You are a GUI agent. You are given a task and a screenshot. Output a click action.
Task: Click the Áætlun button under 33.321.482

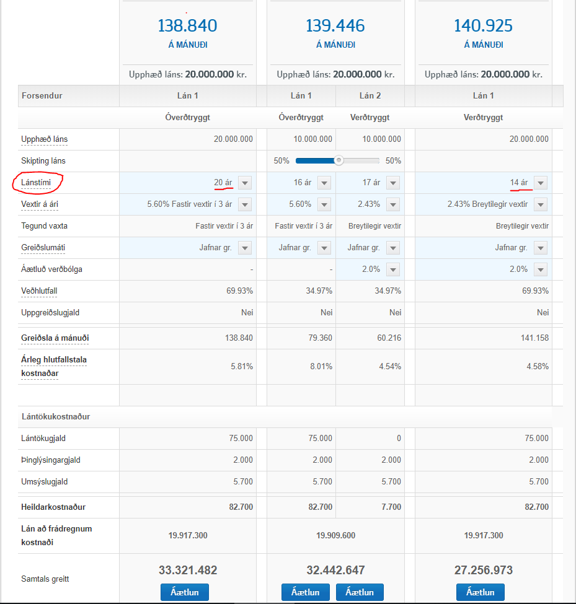coord(185,592)
